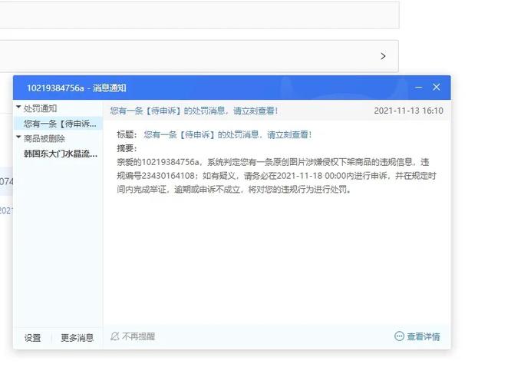
Task: Click the message line starting 亲爱的10219384756a
Action: pyautogui.click(x=273, y=162)
